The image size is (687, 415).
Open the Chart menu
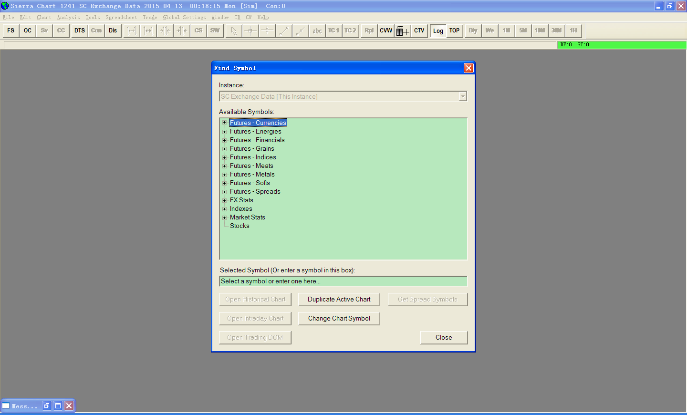pos(44,17)
